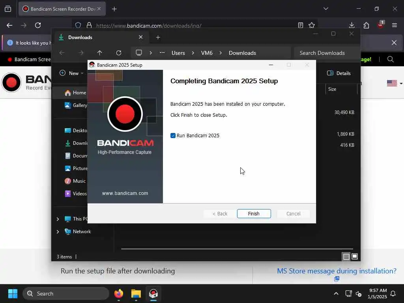Click Downloads in the breadcrumb path

(242, 53)
